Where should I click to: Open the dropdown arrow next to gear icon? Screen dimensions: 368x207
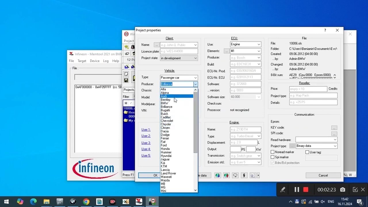tap(258, 175)
